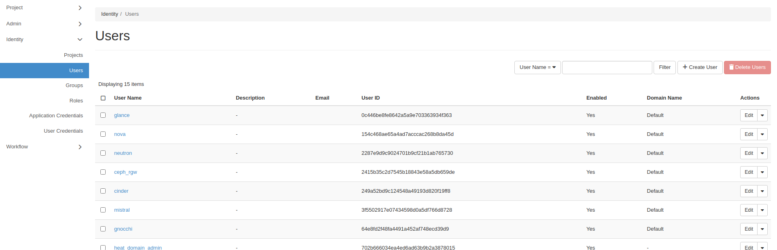Screen dimensions: 777x250
Task: Expand the Admin sidebar section
Action: [x=45, y=24]
